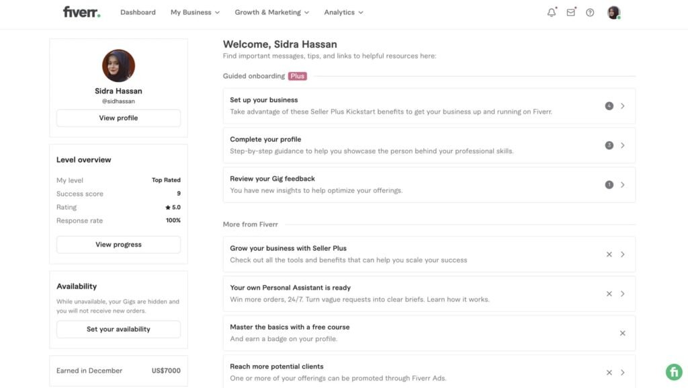The height and width of the screenshot is (388, 688).
Task: Open the Set up your business item
Action: (x=429, y=106)
